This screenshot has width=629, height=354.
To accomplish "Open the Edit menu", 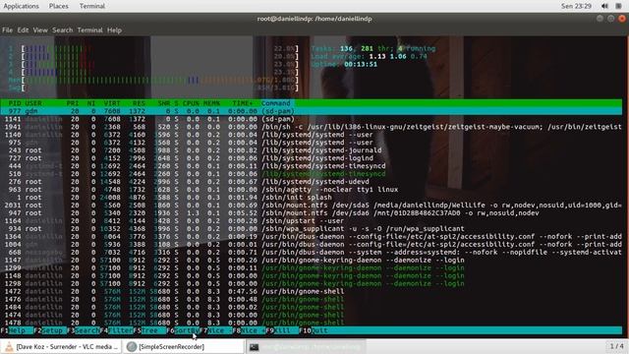I will (23, 30).
